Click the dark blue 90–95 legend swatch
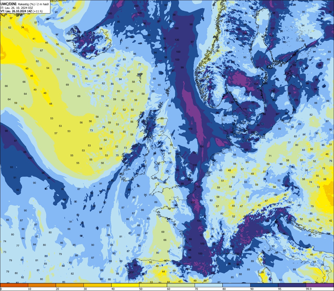This screenshot has width=334, height=291. 264,285
